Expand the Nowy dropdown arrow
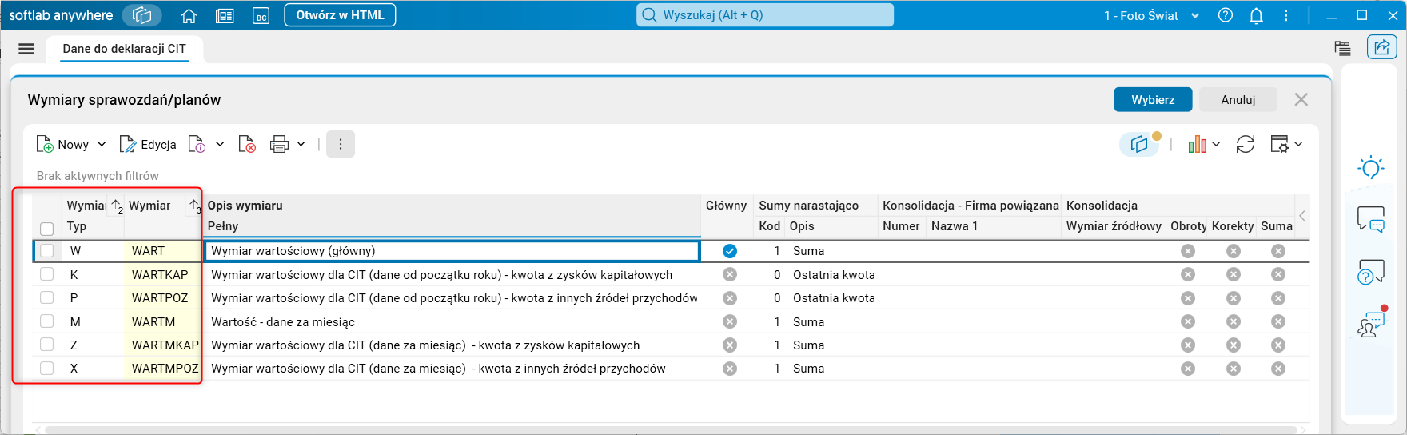Viewport: 1407px width, 435px height. coord(102,145)
